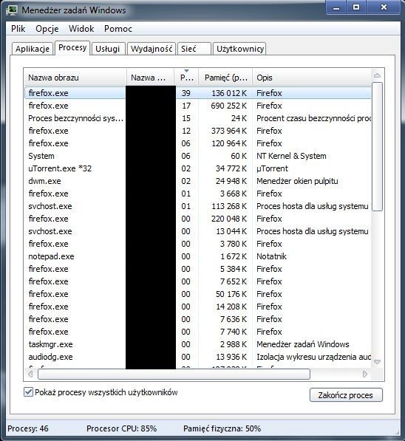Select firefox.exe row using 373 964 K
This screenshot has height=441, width=405.
point(198,131)
